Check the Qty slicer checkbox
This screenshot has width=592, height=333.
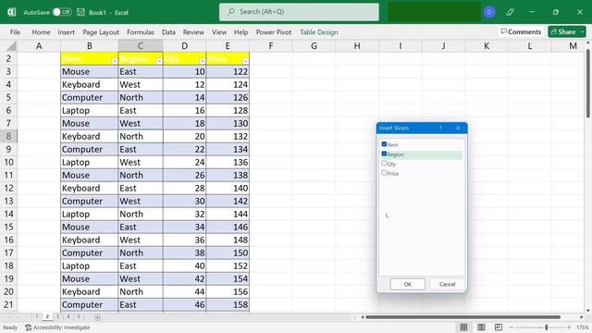tap(384, 164)
